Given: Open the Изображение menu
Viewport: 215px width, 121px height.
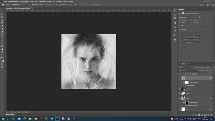Looking at the screenshot, I should (x=24, y=1).
